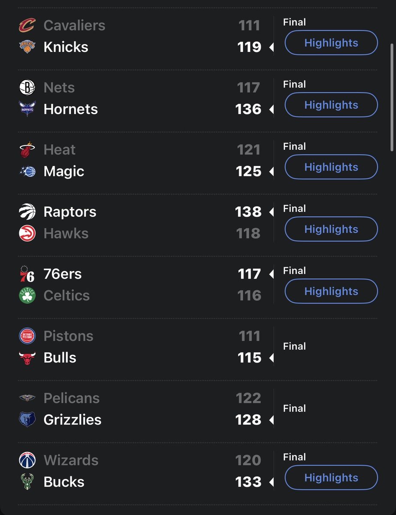Click the Grizzlies 128 final score
Viewport: 396px width, 515px height.
pos(248,420)
